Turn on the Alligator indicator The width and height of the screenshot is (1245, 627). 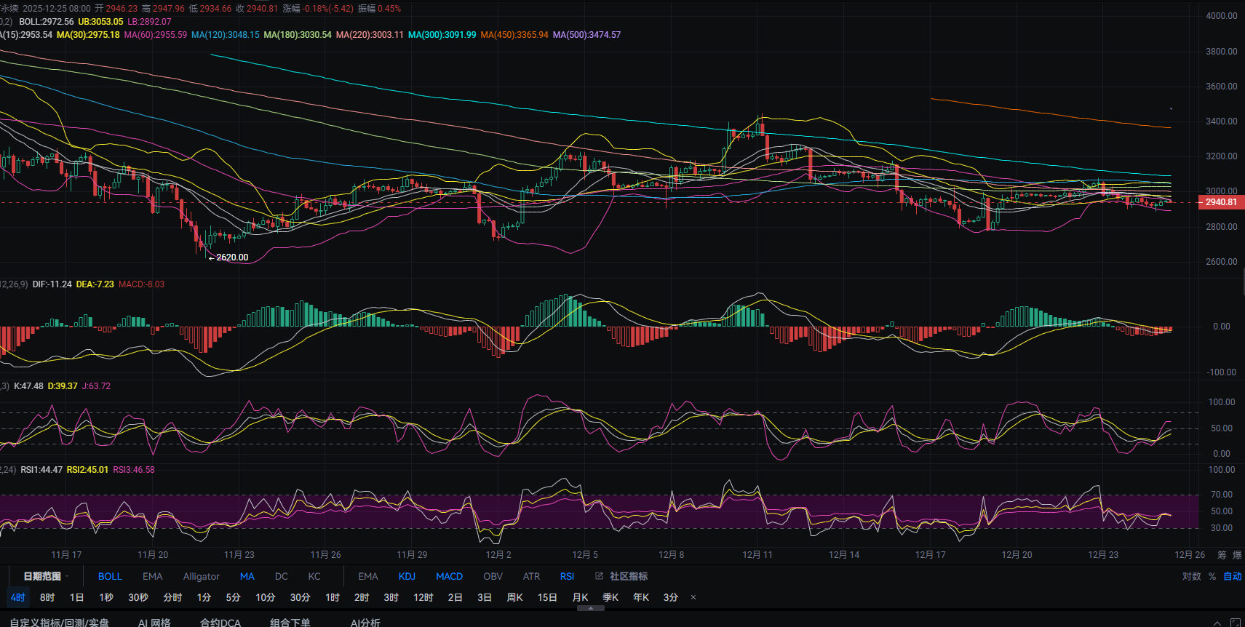pos(201,576)
